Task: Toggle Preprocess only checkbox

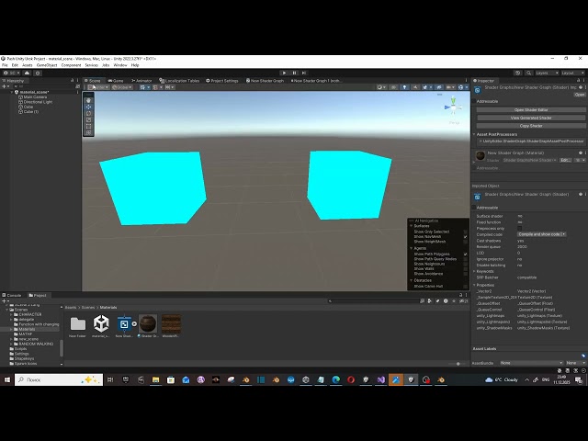Action: (x=519, y=228)
